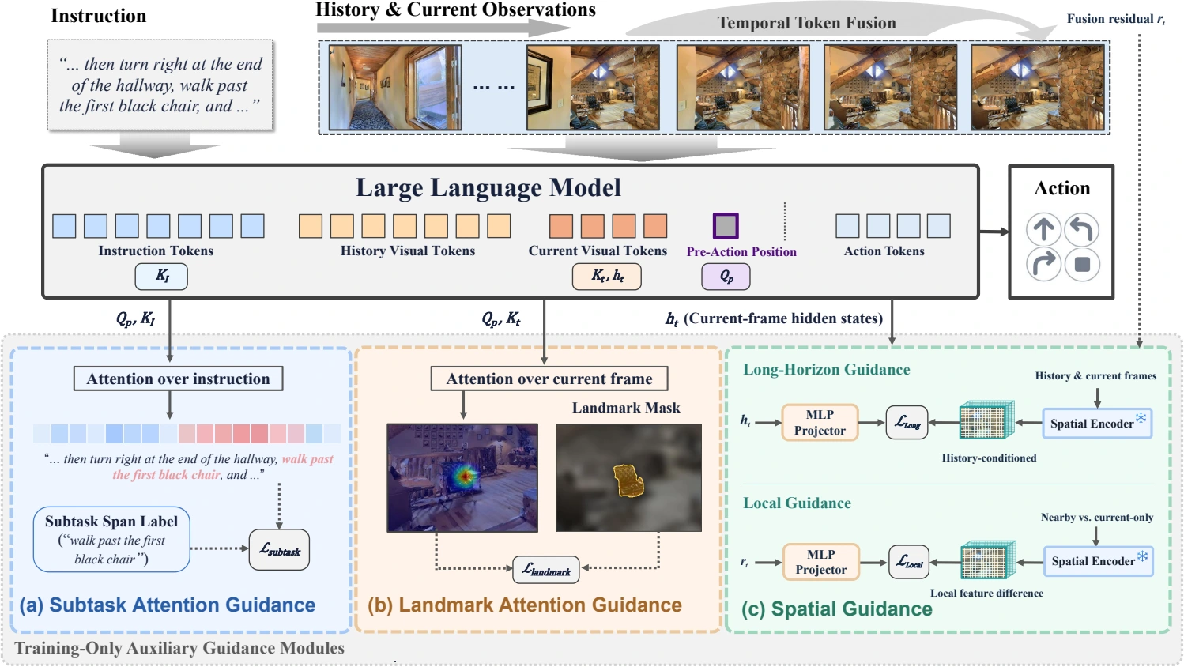
Task: Click the dashed instruction text box
Action: pos(160,85)
